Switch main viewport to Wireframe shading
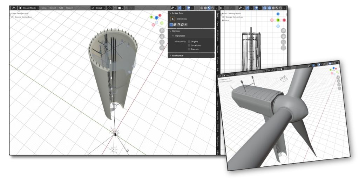Screen dimensions: 359x179 point(202,8)
